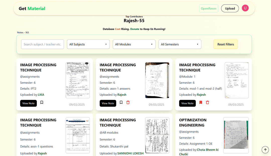Click the Donate link
This screenshot has width=271, height=156.
click(134, 29)
